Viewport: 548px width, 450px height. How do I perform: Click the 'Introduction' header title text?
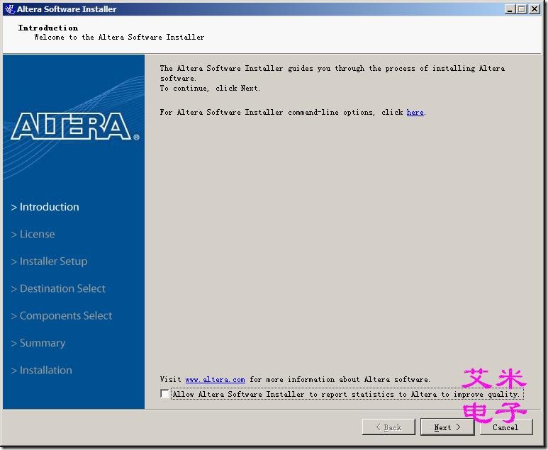pyautogui.click(x=48, y=28)
